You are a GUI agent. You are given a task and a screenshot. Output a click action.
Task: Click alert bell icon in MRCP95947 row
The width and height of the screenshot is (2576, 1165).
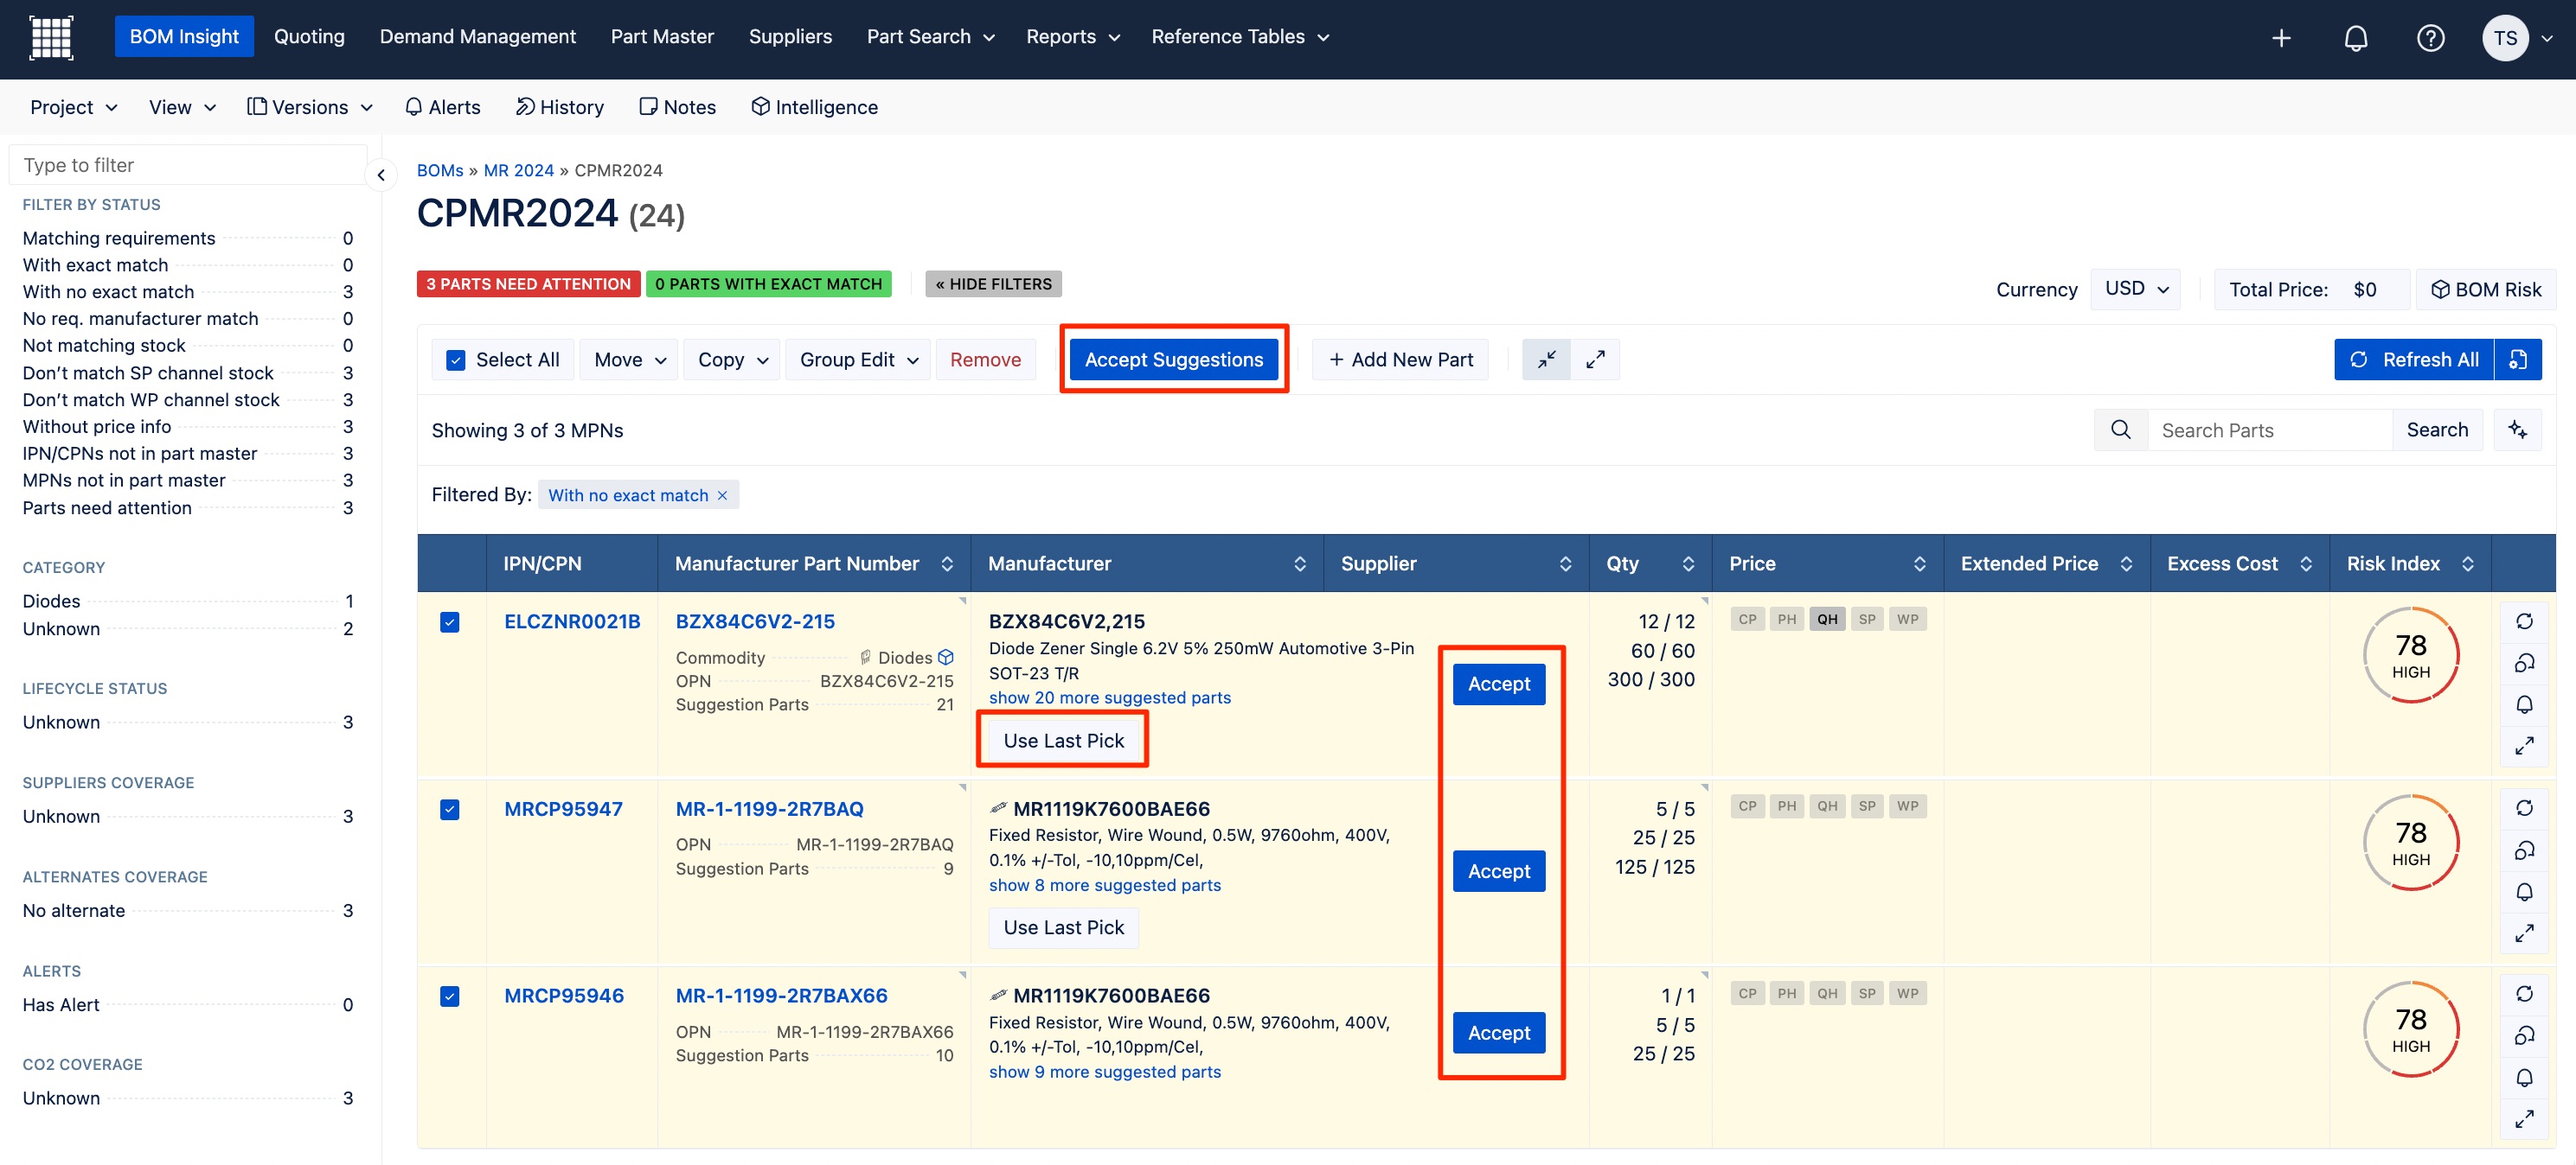2524,892
